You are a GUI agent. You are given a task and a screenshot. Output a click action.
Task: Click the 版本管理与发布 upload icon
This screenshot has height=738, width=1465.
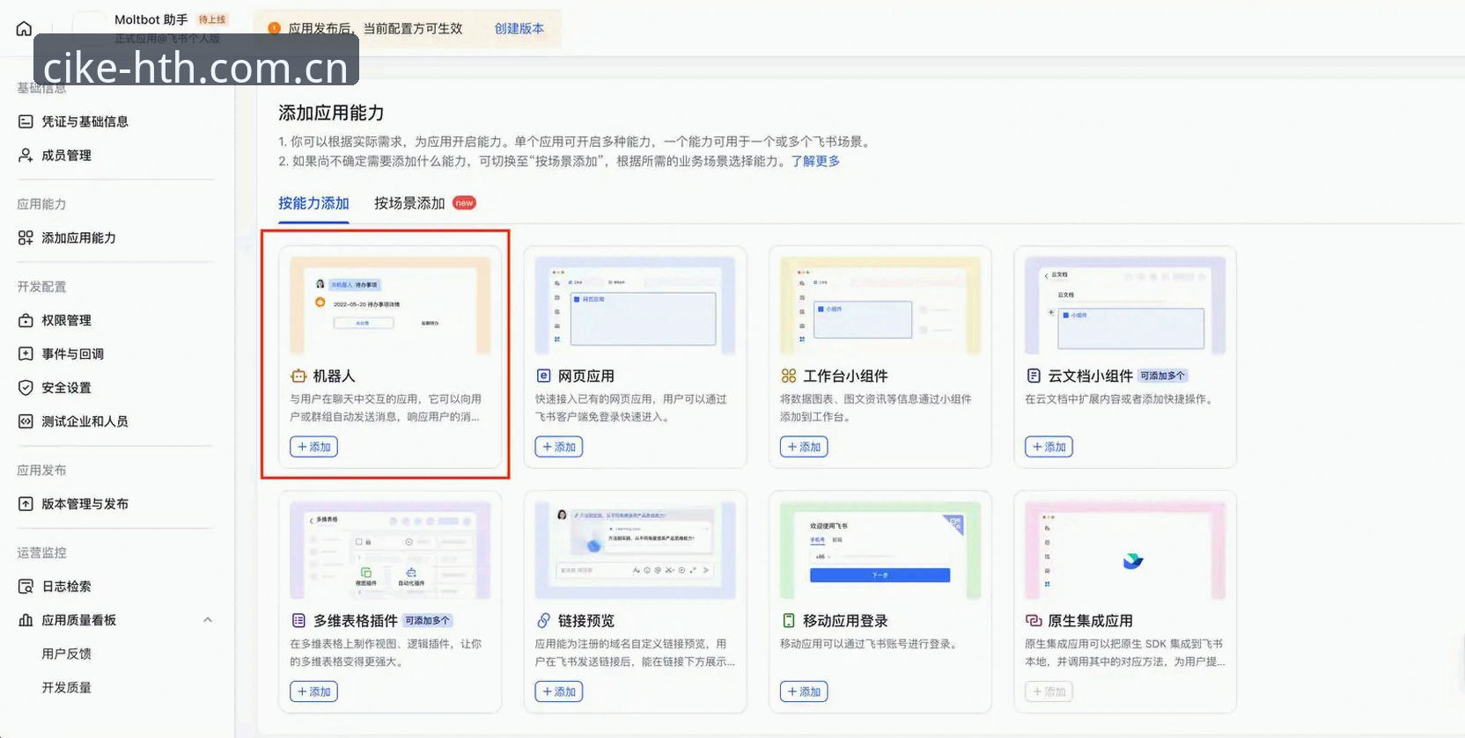[x=26, y=504]
